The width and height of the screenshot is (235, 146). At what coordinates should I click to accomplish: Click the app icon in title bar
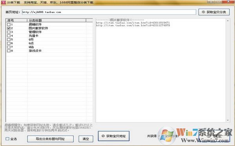tap(3, 2)
